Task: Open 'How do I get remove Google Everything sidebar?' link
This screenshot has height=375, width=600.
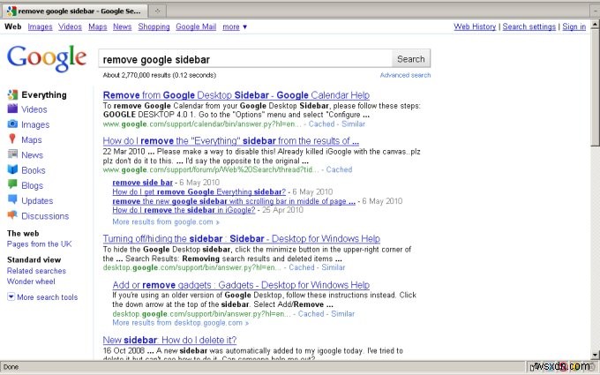Action: pos(199,191)
